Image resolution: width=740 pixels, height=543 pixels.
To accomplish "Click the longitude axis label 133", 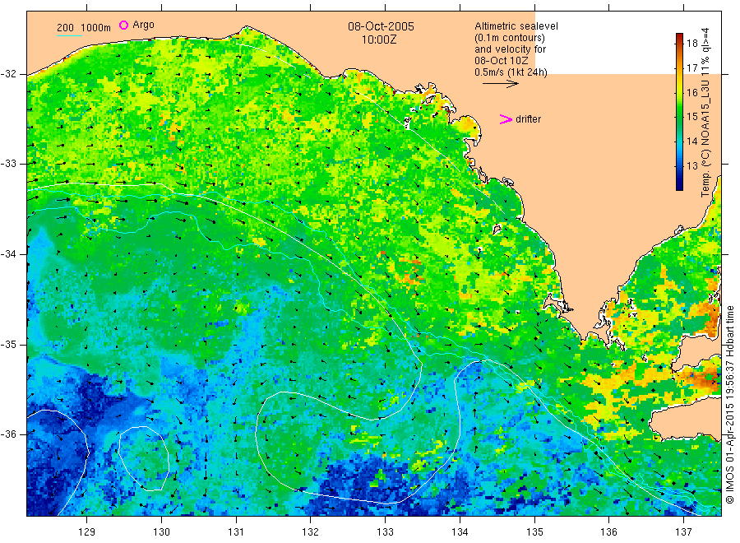I will 385,532.
